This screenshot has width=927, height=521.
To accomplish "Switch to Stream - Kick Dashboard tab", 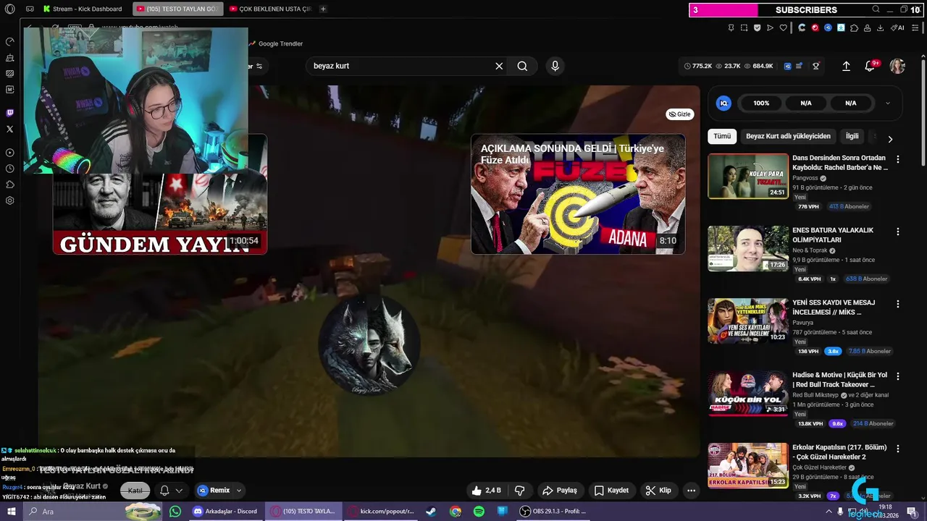I will click(82, 9).
